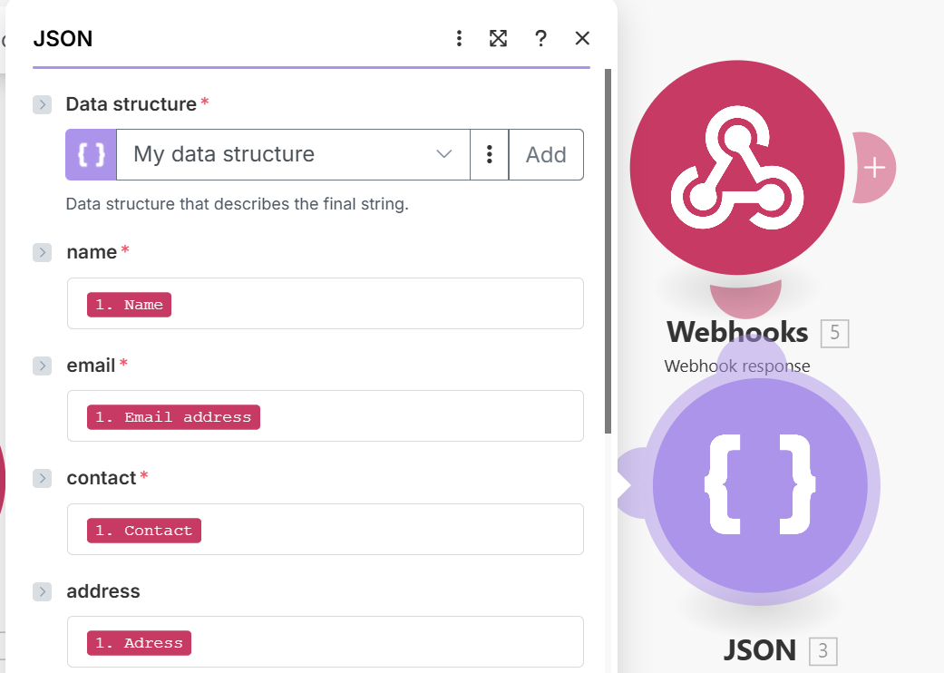The height and width of the screenshot is (673, 944).
Task: Select the '1. Email address' mapped pill
Action: pyautogui.click(x=173, y=417)
